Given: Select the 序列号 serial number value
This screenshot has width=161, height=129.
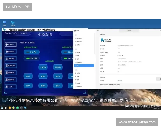Looking at the screenshot, I should click(119, 81).
